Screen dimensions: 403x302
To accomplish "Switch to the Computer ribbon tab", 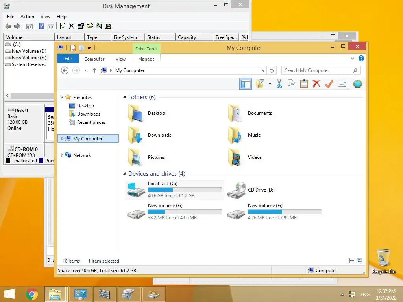I will [x=94, y=59].
